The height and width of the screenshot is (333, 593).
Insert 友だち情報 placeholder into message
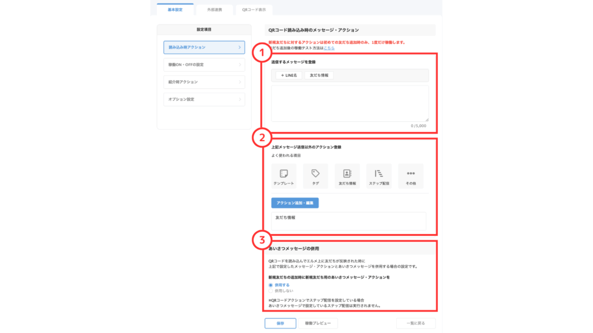click(319, 76)
